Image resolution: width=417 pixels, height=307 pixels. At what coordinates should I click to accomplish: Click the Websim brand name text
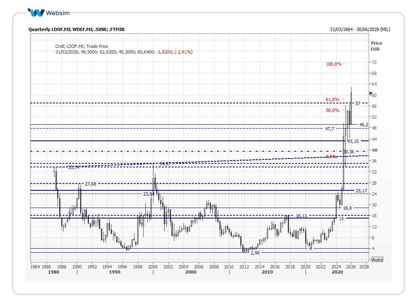pyautogui.click(x=58, y=13)
